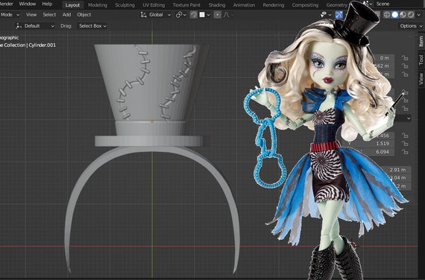Switch to the Compositing workspace tab
This screenshot has height=280, width=425.
[x=306, y=5]
